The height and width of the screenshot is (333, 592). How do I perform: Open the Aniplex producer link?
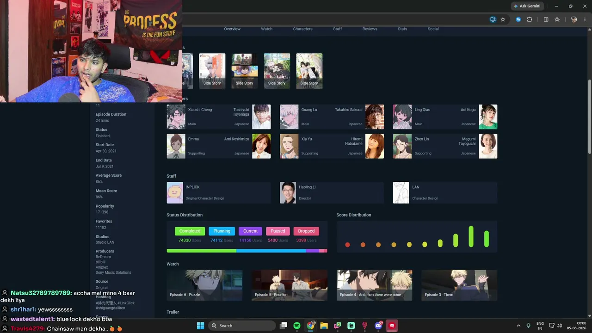click(x=102, y=267)
